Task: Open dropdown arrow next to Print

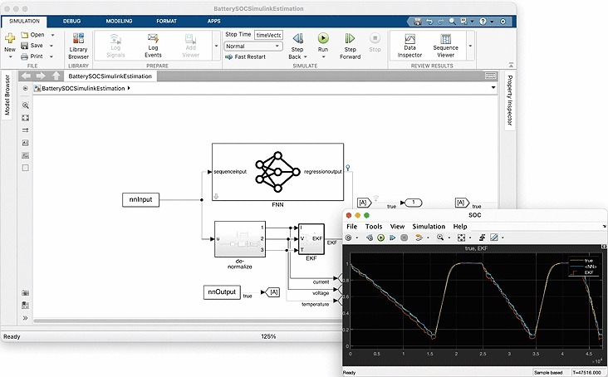Action: point(51,56)
